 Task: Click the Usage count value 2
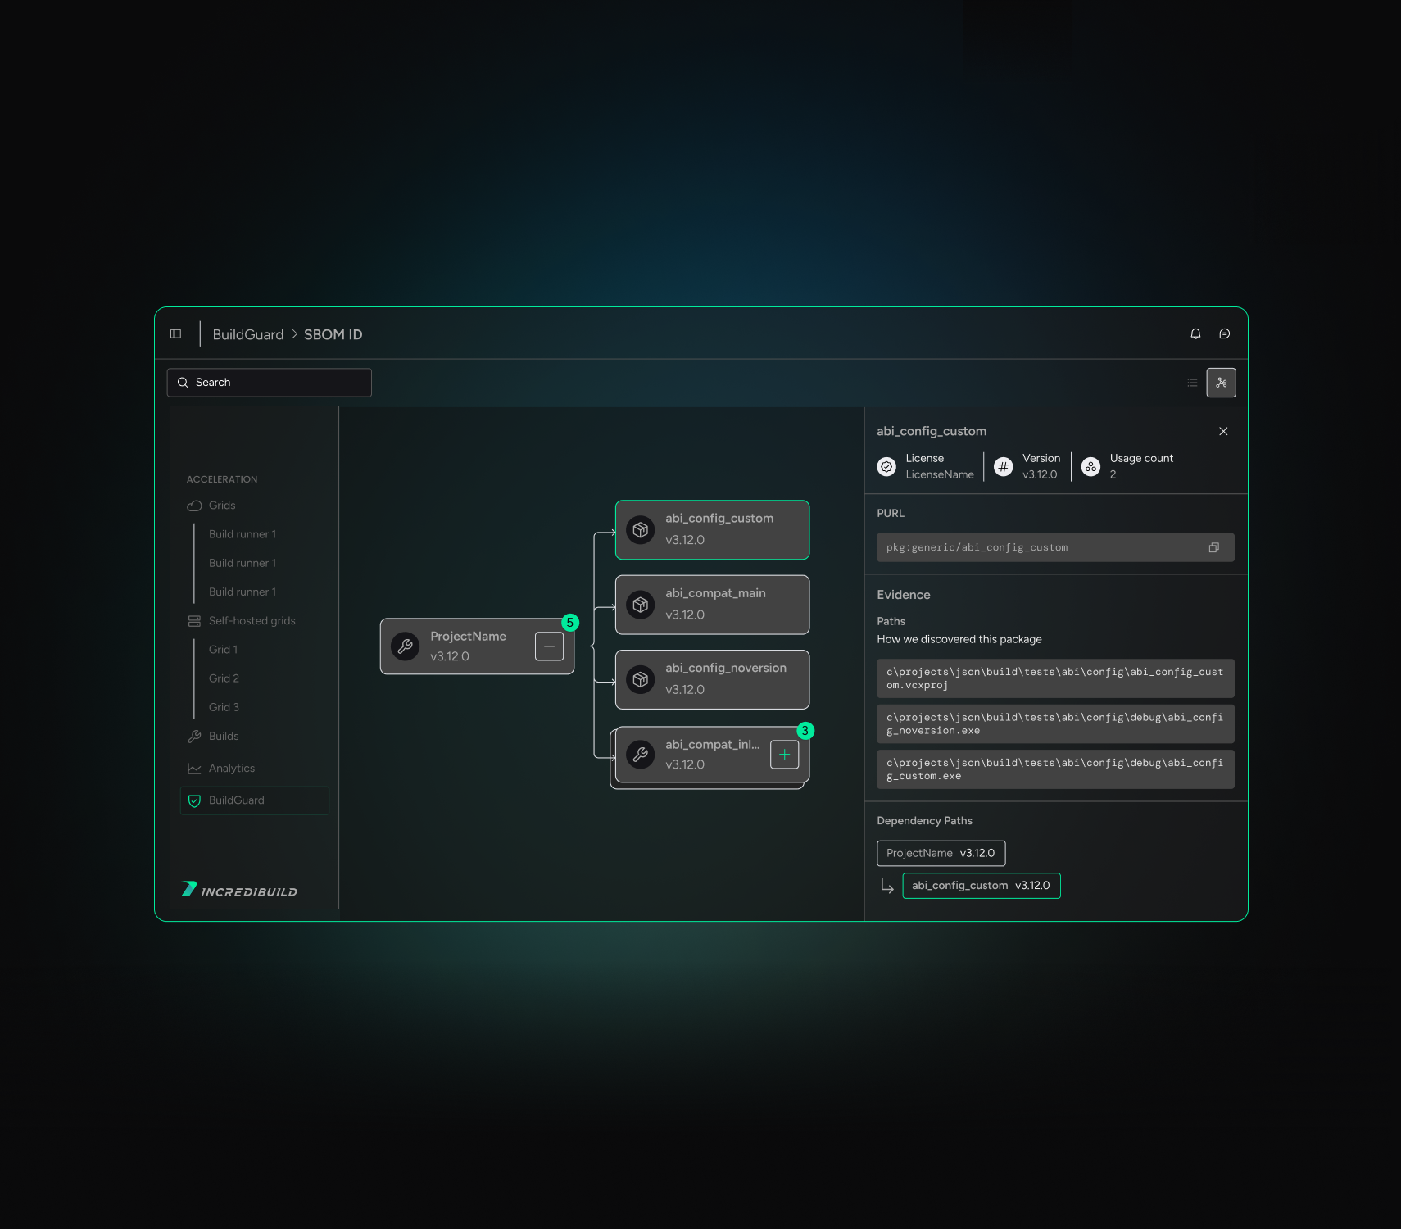[x=1113, y=474]
